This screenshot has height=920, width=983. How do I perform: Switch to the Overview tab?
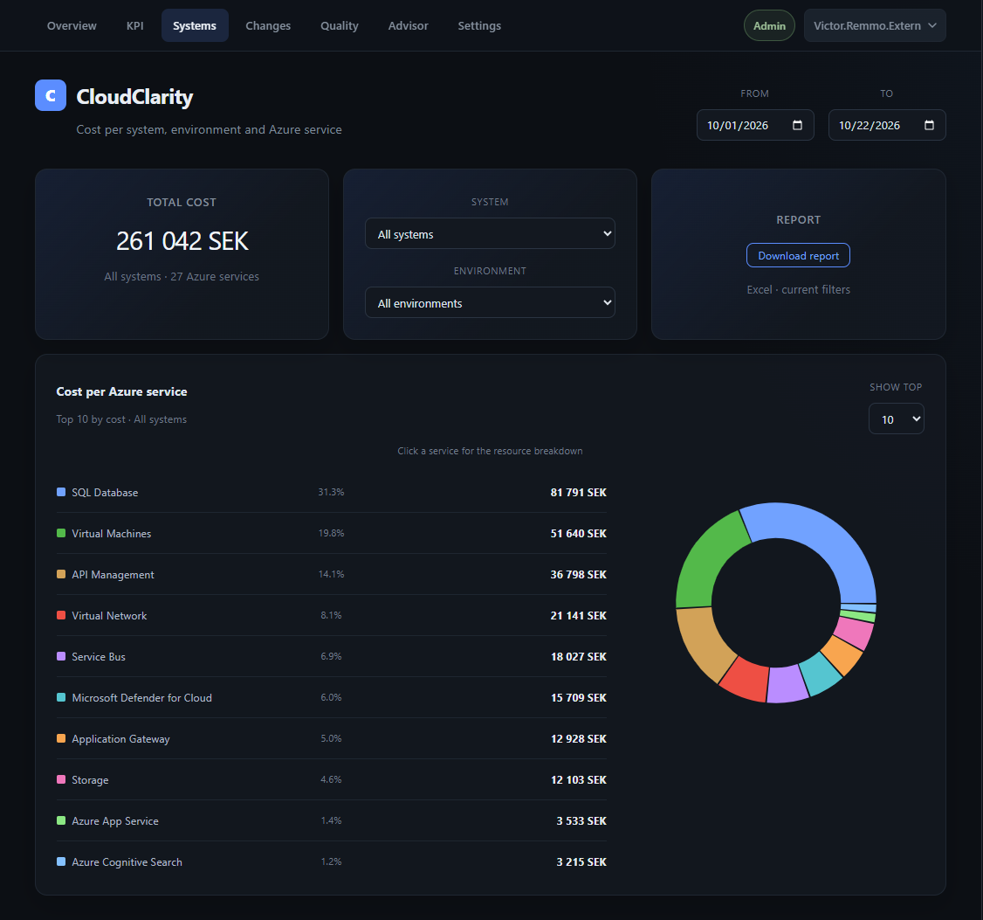click(72, 25)
